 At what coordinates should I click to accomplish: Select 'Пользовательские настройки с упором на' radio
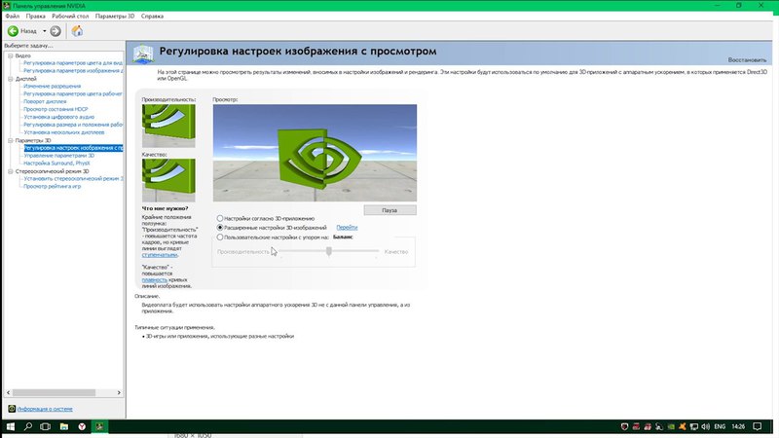coord(220,237)
